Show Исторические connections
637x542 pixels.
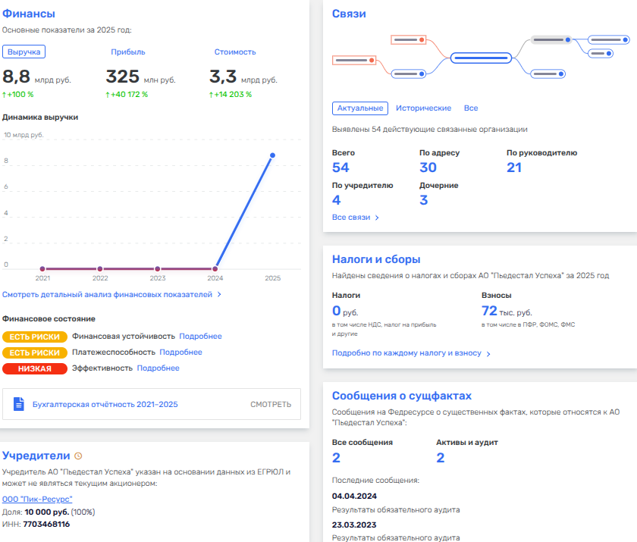pyautogui.click(x=423, y=108)
